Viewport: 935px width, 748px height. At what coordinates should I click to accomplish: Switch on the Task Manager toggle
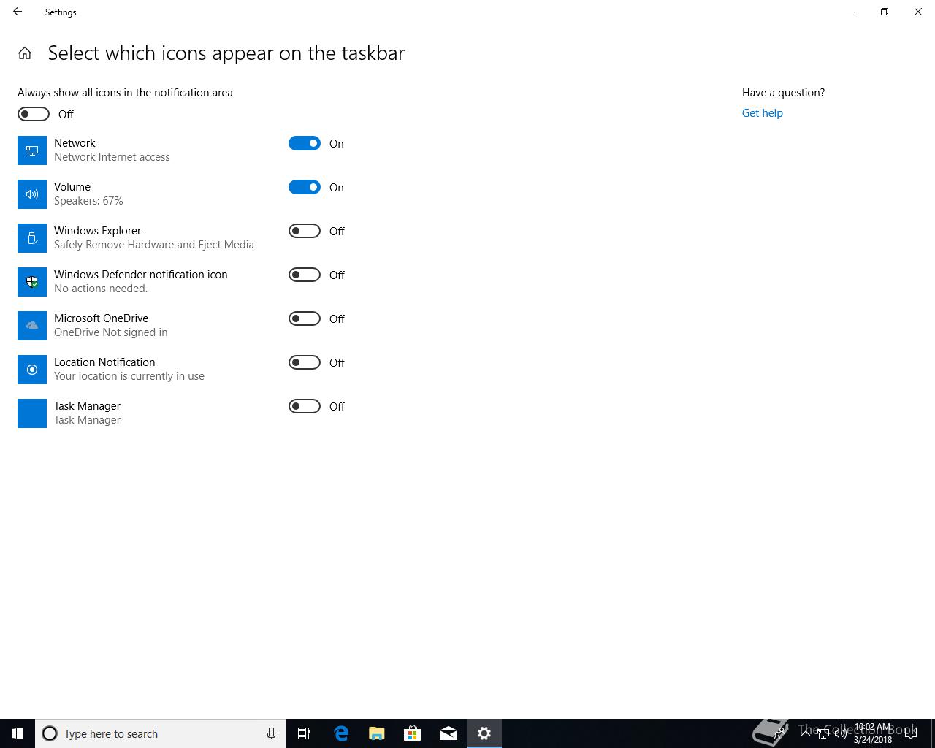click(305, 406)
